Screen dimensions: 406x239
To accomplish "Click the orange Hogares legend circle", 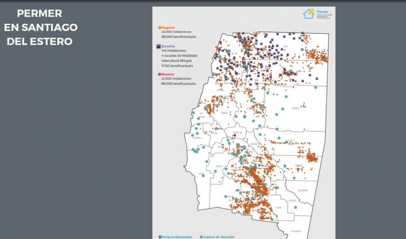I will (159, 28).
